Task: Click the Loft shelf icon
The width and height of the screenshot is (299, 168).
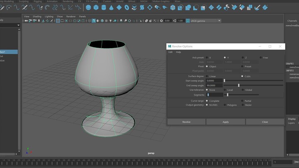Action: point(142,7)
